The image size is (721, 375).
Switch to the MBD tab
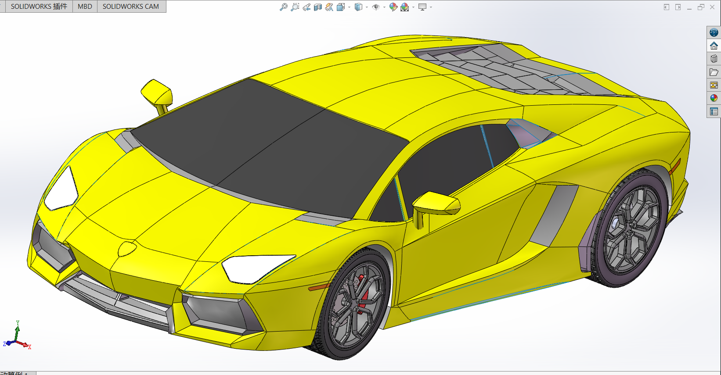tap(85, 7)
